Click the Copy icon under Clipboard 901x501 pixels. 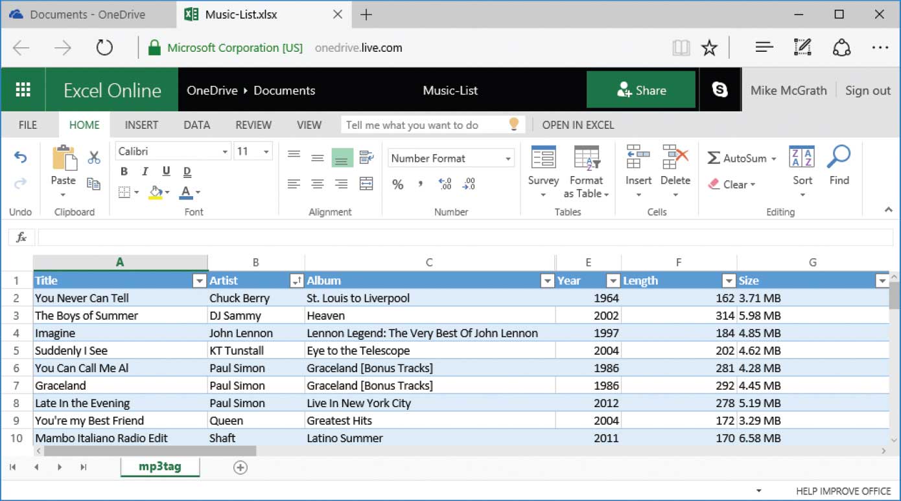pos(94,184)
